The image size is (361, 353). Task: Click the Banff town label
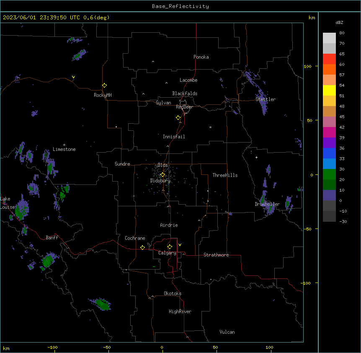click(52, 238)
